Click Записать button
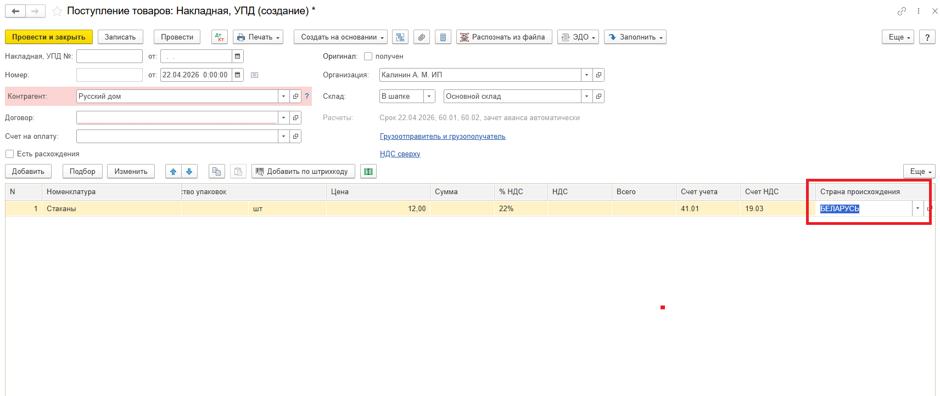The height and width of the screenshot is (396, 940). pos(120,37)
